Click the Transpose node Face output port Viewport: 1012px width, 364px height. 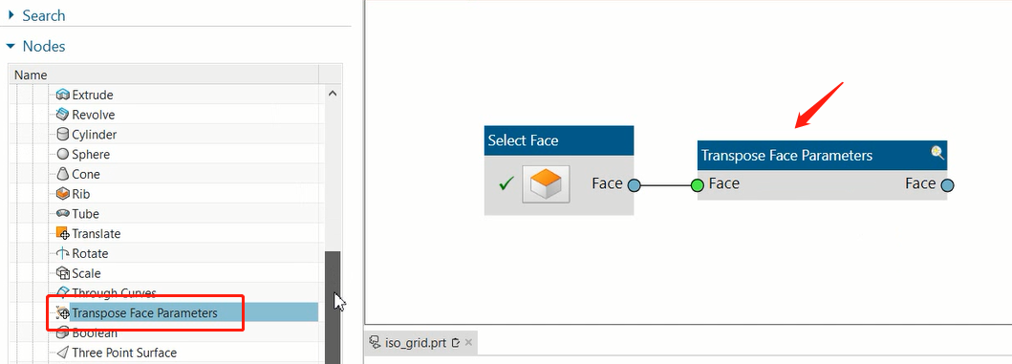(x=947, y=186)
